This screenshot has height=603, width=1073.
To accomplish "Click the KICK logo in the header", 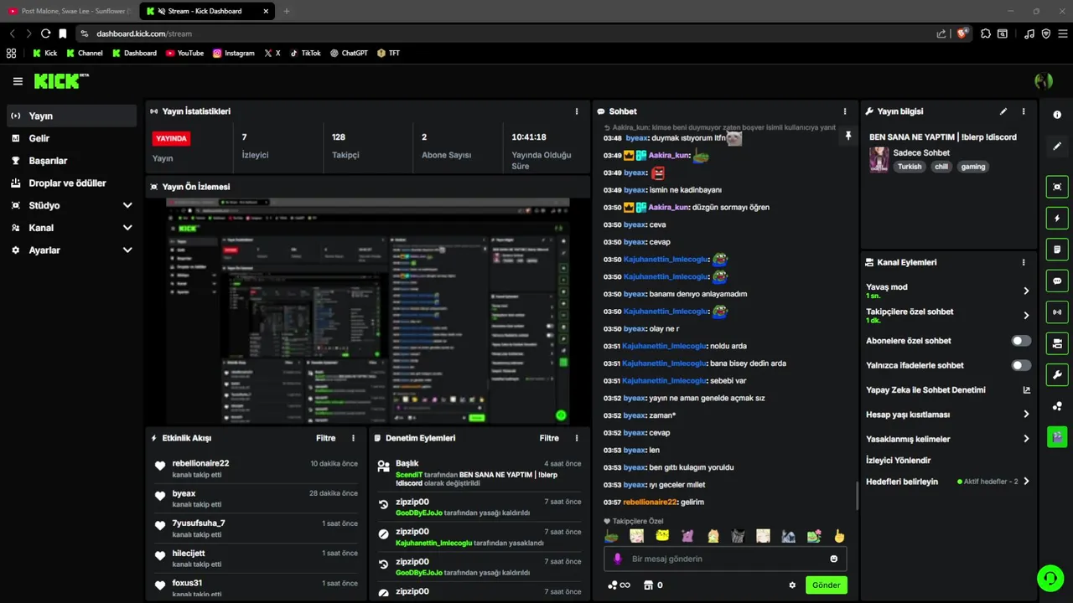I will click(x=60, y=81).
